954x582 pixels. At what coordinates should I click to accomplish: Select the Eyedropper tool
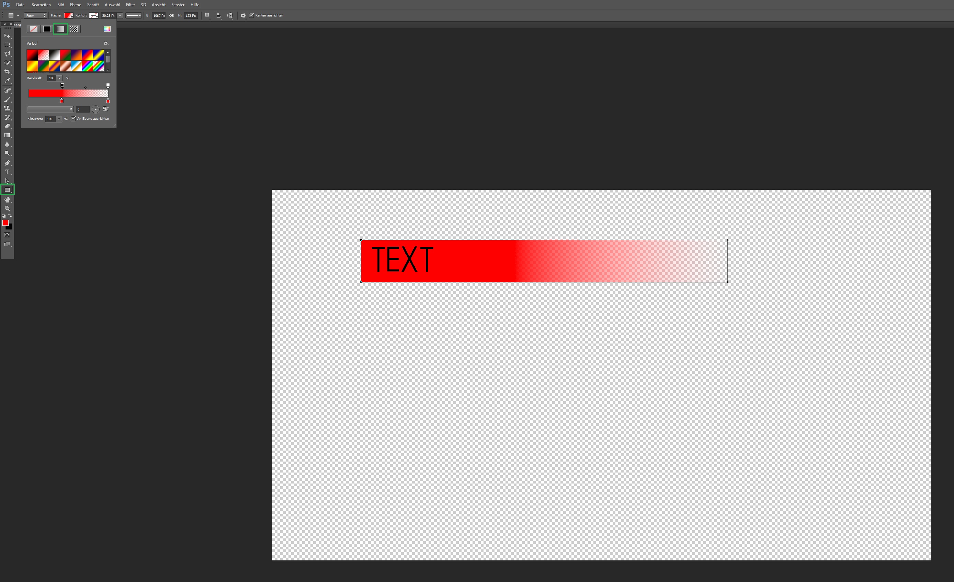click(7, 81)
